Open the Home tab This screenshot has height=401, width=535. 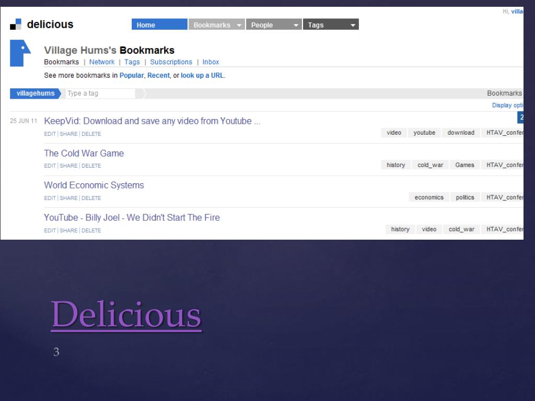pyautogui.click(x=159, y=25)
